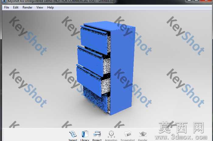Open the Render menu

(27, 8)
